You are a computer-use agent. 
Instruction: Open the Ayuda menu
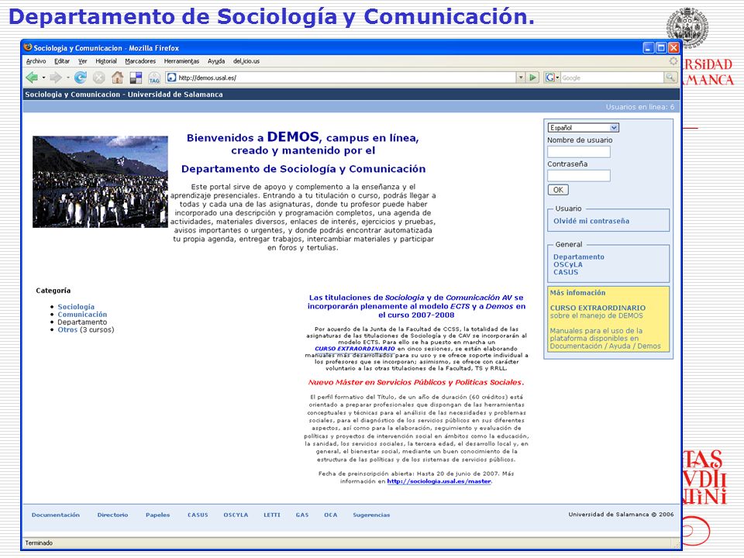tap(216, 61)
